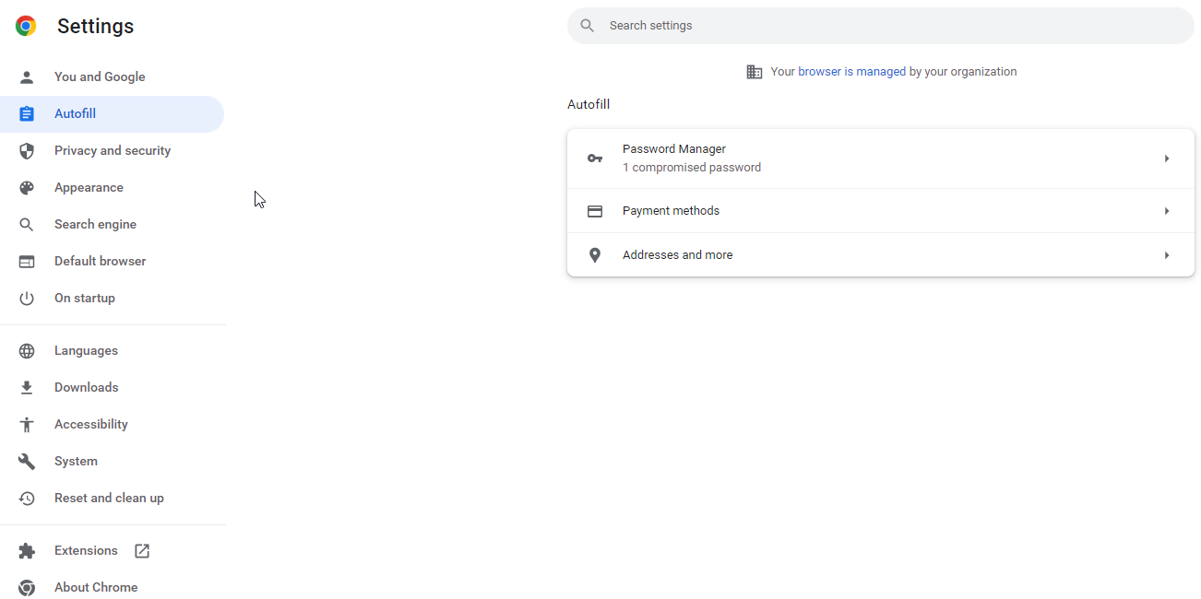Open Payment methods row
1201x599 pixels.
click(881, 211)
